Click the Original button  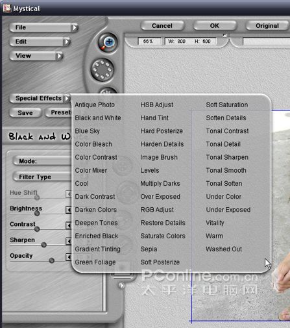point(267,26)
